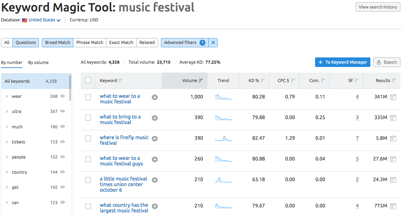Sort by the Volume column icon
Screen dimensions: 402x215
201,81
